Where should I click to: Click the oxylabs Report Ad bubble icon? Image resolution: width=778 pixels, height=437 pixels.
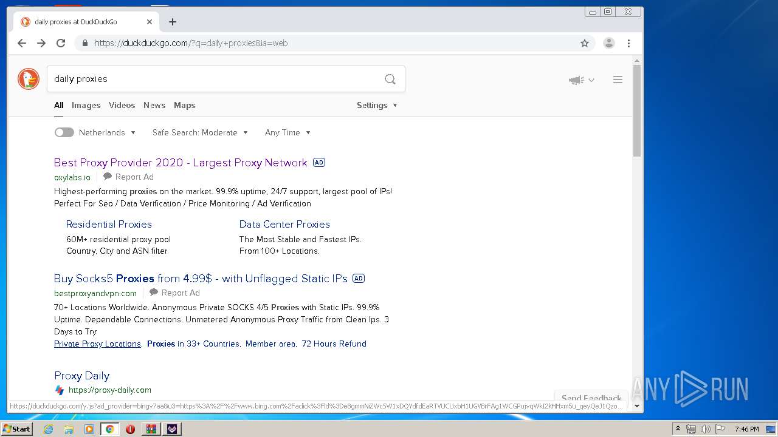[x=108, y=177]
